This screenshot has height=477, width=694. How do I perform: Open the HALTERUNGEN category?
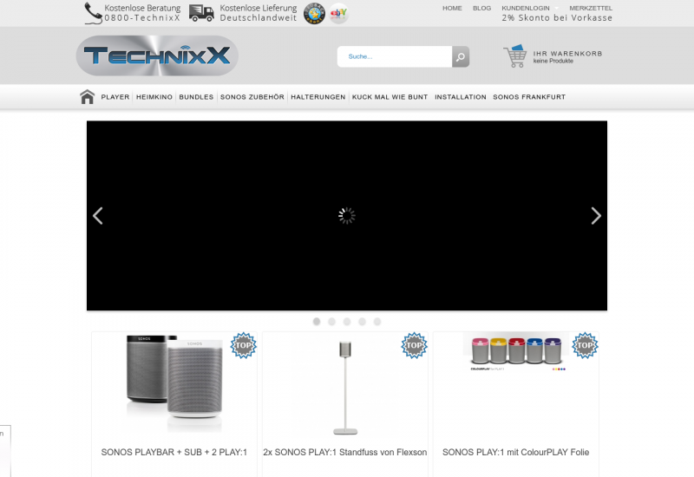(318, 97)
